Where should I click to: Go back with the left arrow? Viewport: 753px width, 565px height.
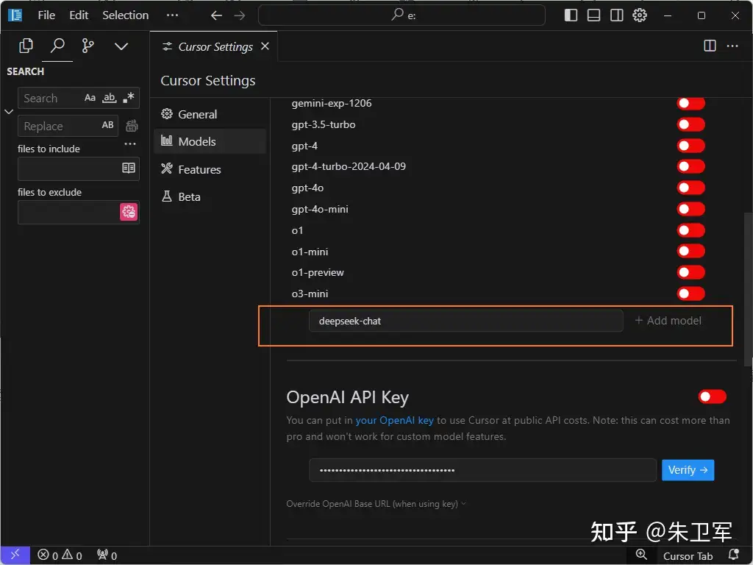(x=217, y=15)
